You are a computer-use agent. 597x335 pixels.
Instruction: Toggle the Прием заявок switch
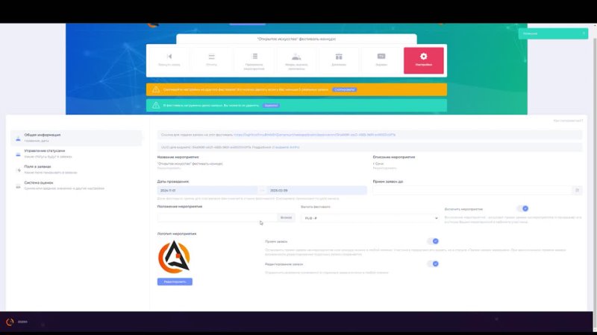coord(432,241)
